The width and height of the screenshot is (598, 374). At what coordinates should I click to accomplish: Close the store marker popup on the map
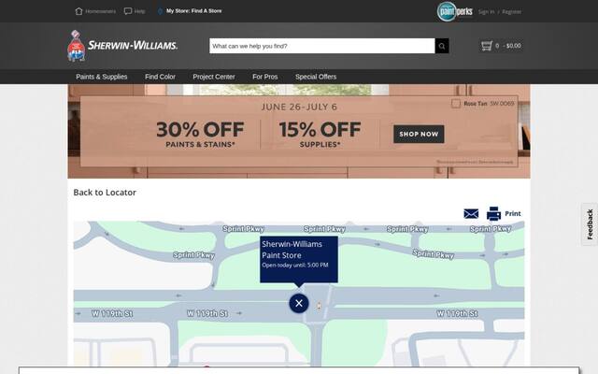299,303
